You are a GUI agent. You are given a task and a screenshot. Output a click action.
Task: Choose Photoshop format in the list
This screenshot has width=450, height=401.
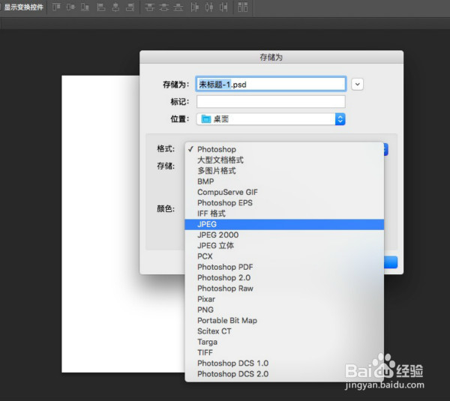(x=284, y=149)
